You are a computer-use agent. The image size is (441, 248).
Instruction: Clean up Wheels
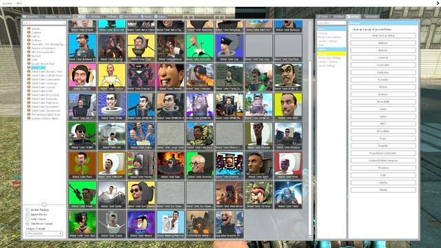[x=383, y=190]
